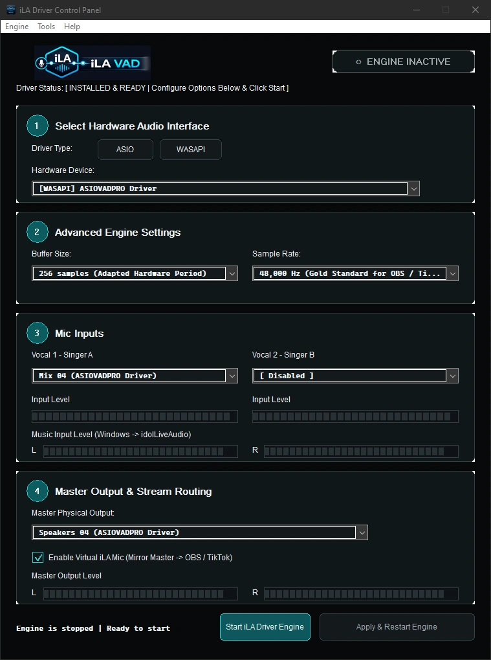Click 'Engine is stopped | Ready to start' status
Screen dimensions: 491x660
(x=93, y=628)
